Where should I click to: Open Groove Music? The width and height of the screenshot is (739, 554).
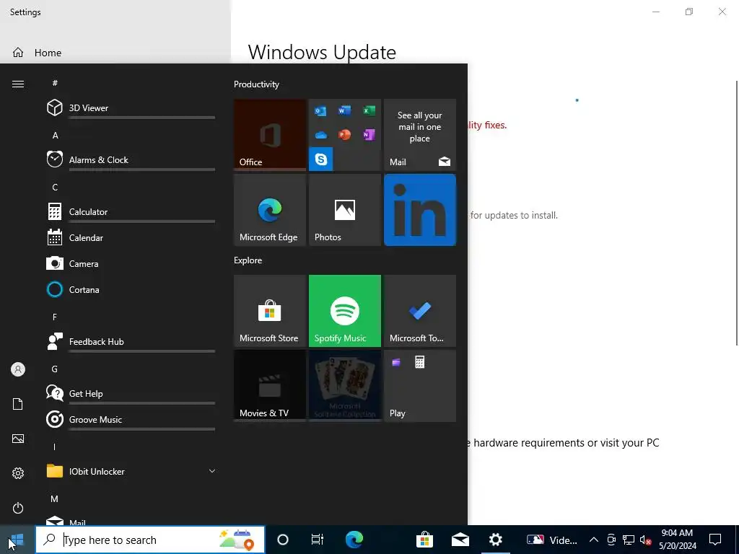(x=131, y=419)
